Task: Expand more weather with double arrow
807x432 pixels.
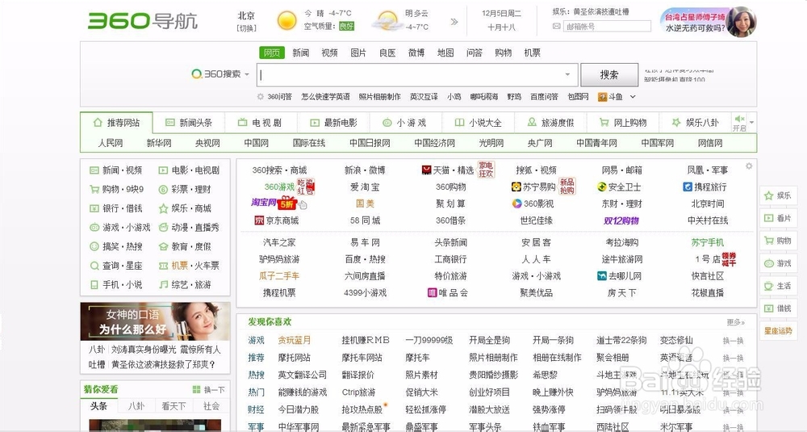Action: point(454,22)
